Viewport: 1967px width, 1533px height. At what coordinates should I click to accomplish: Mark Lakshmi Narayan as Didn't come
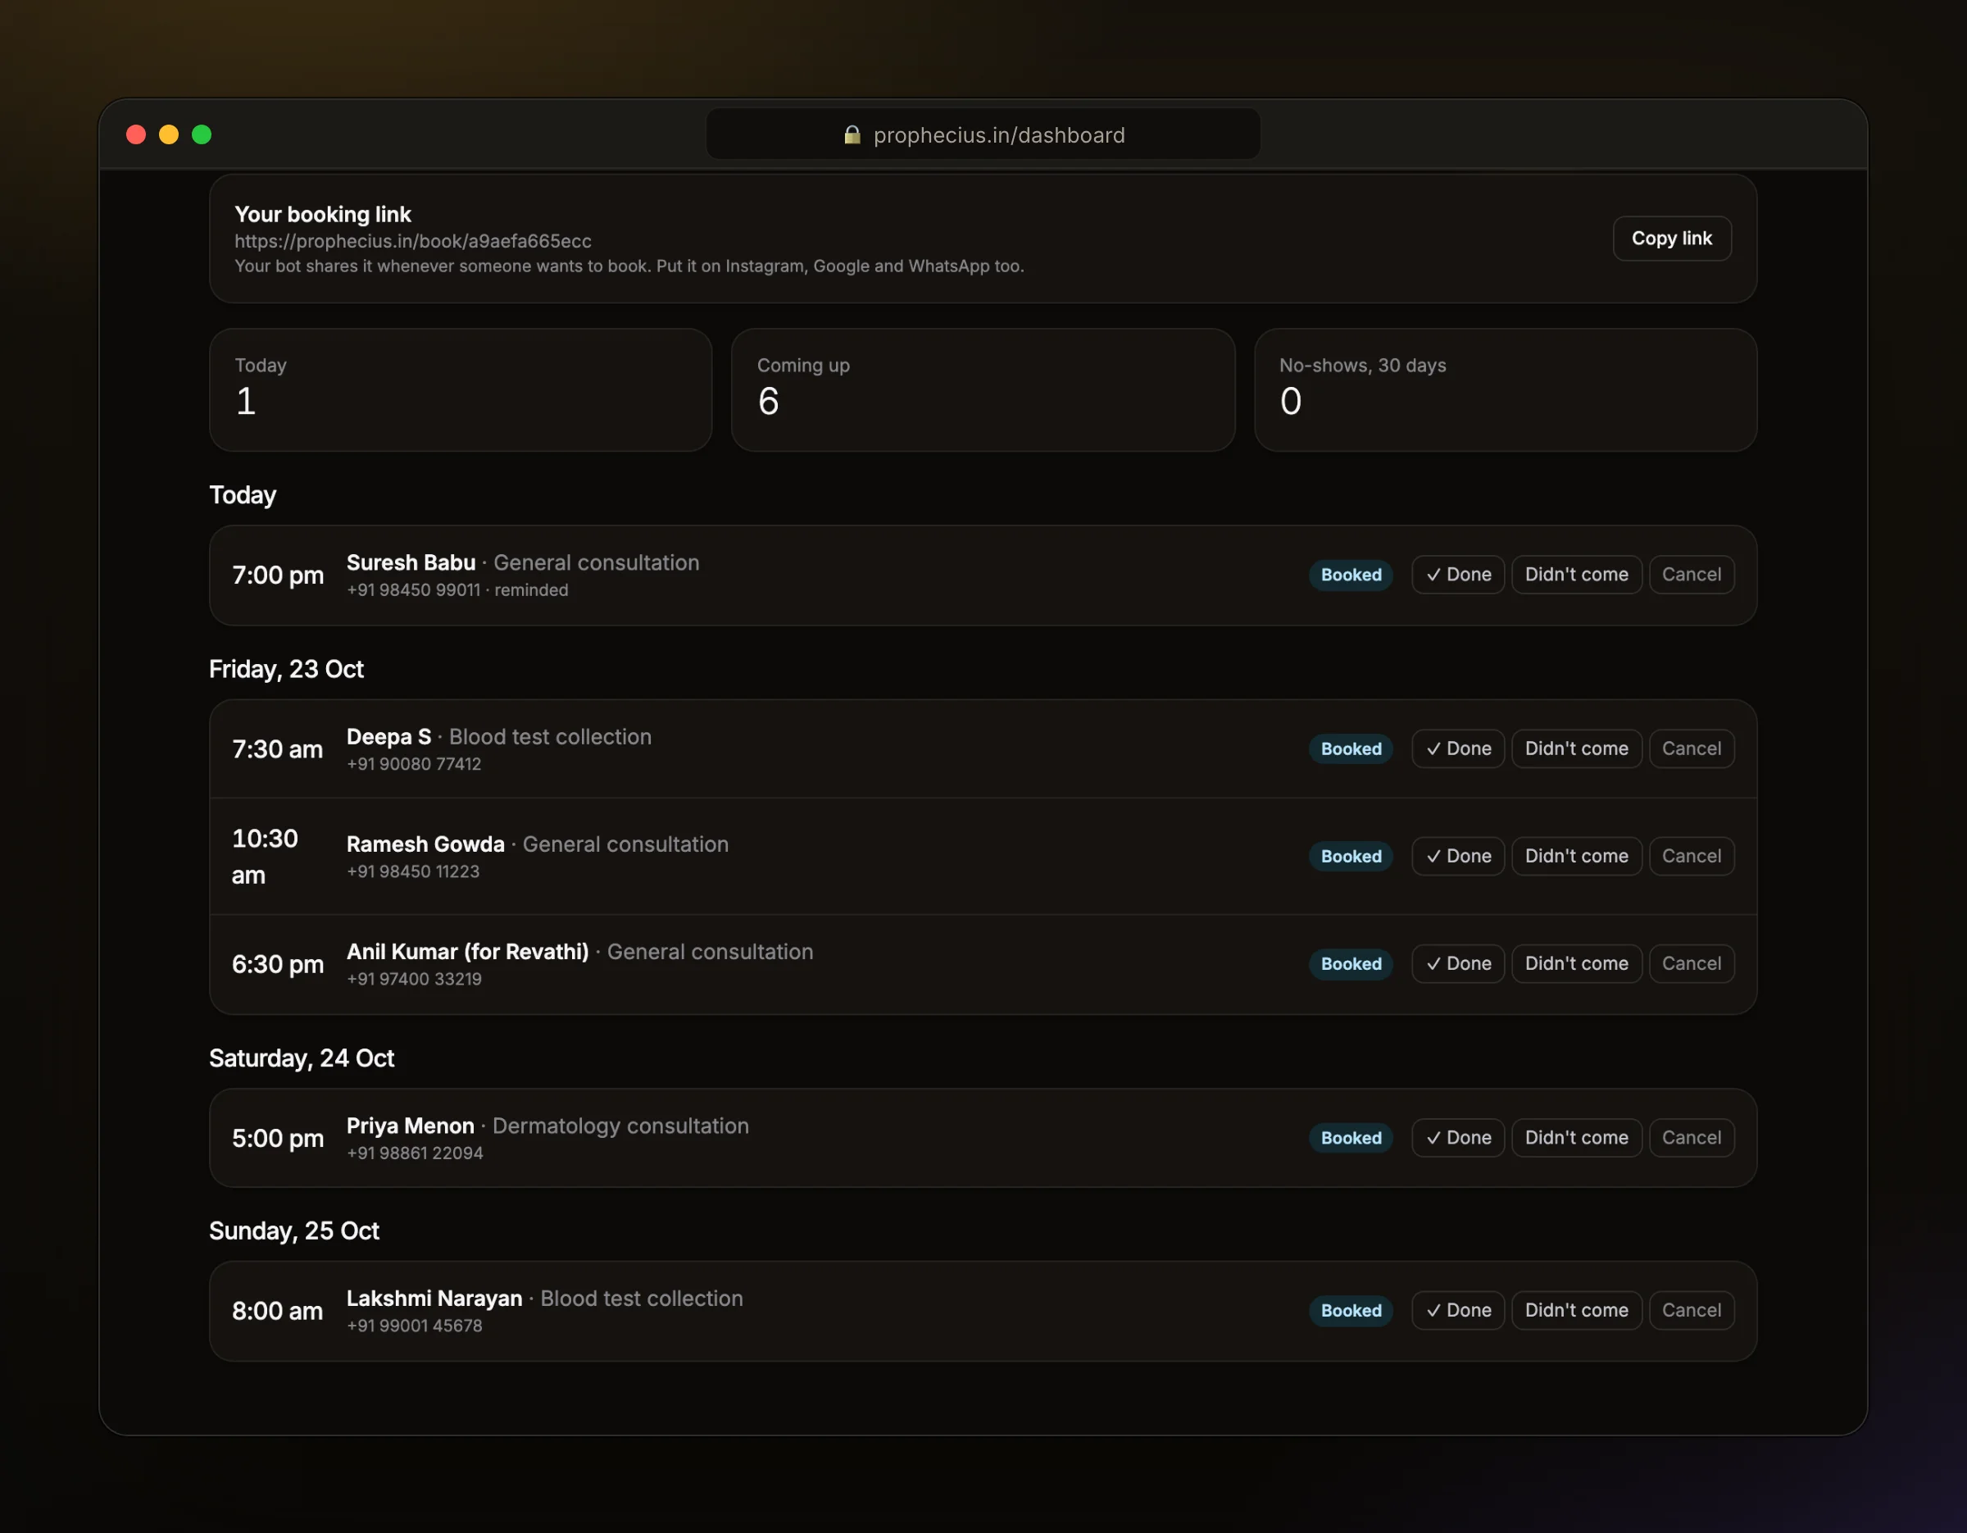tap(1576, 1311)
